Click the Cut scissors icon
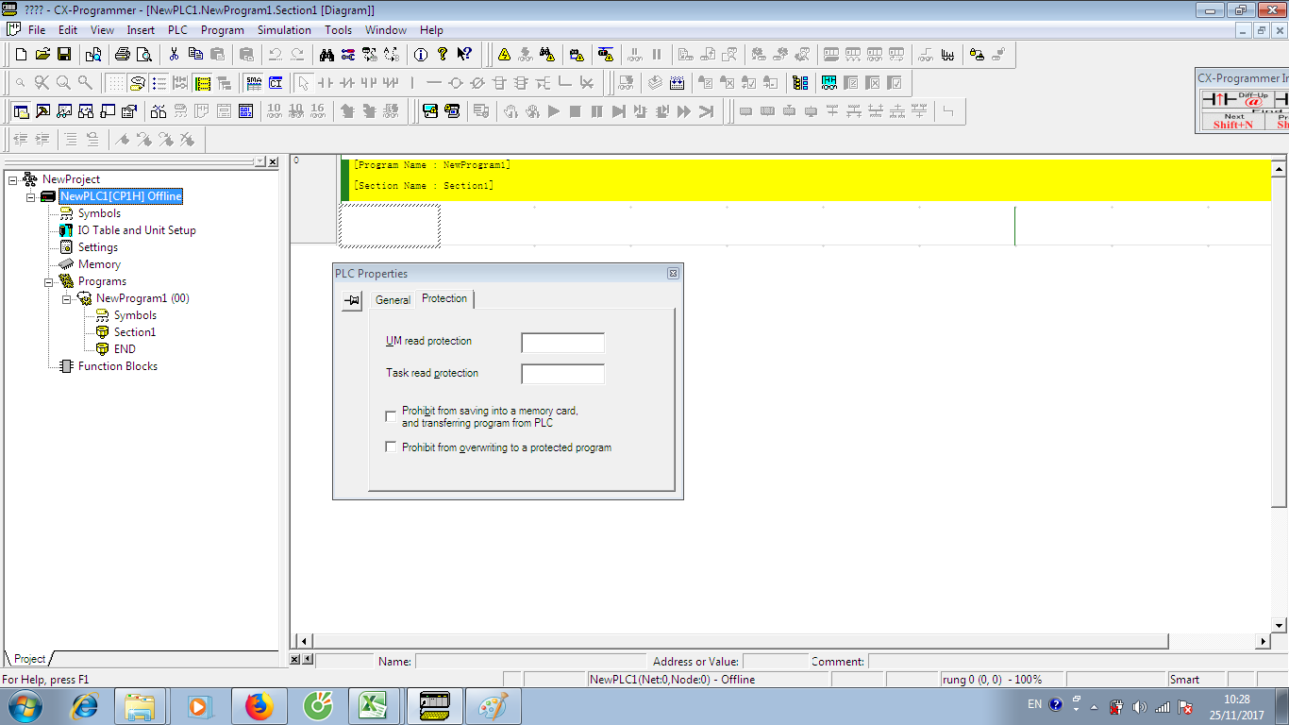The width and height of the screenshot is (1289, 725). [174, 55]
